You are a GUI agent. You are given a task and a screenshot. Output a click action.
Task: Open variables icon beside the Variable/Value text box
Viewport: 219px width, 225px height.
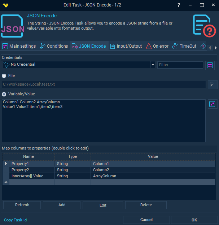(x=212, y=104)
